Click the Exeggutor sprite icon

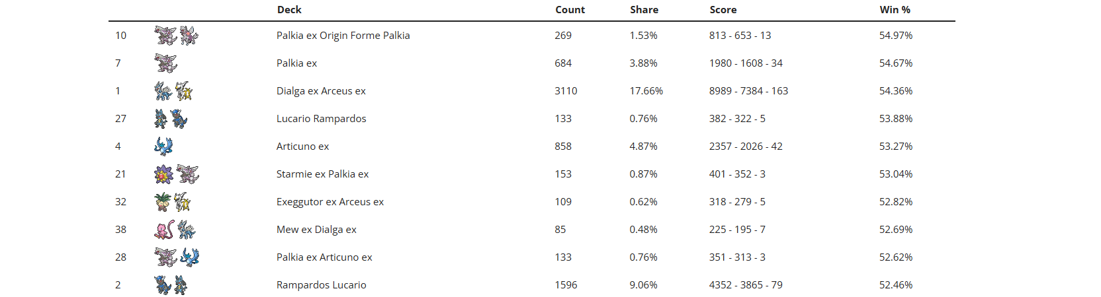pyautogui.click(x=163, y=202)
